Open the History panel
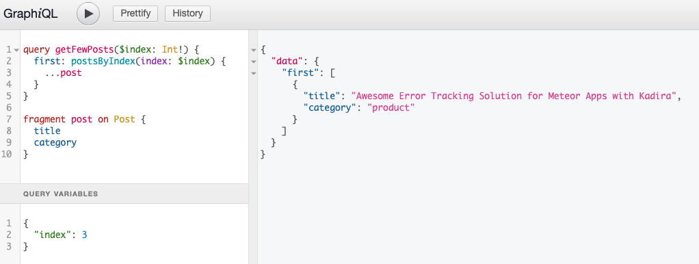Screen dimensions: 699x264 [x=187, y=14]
